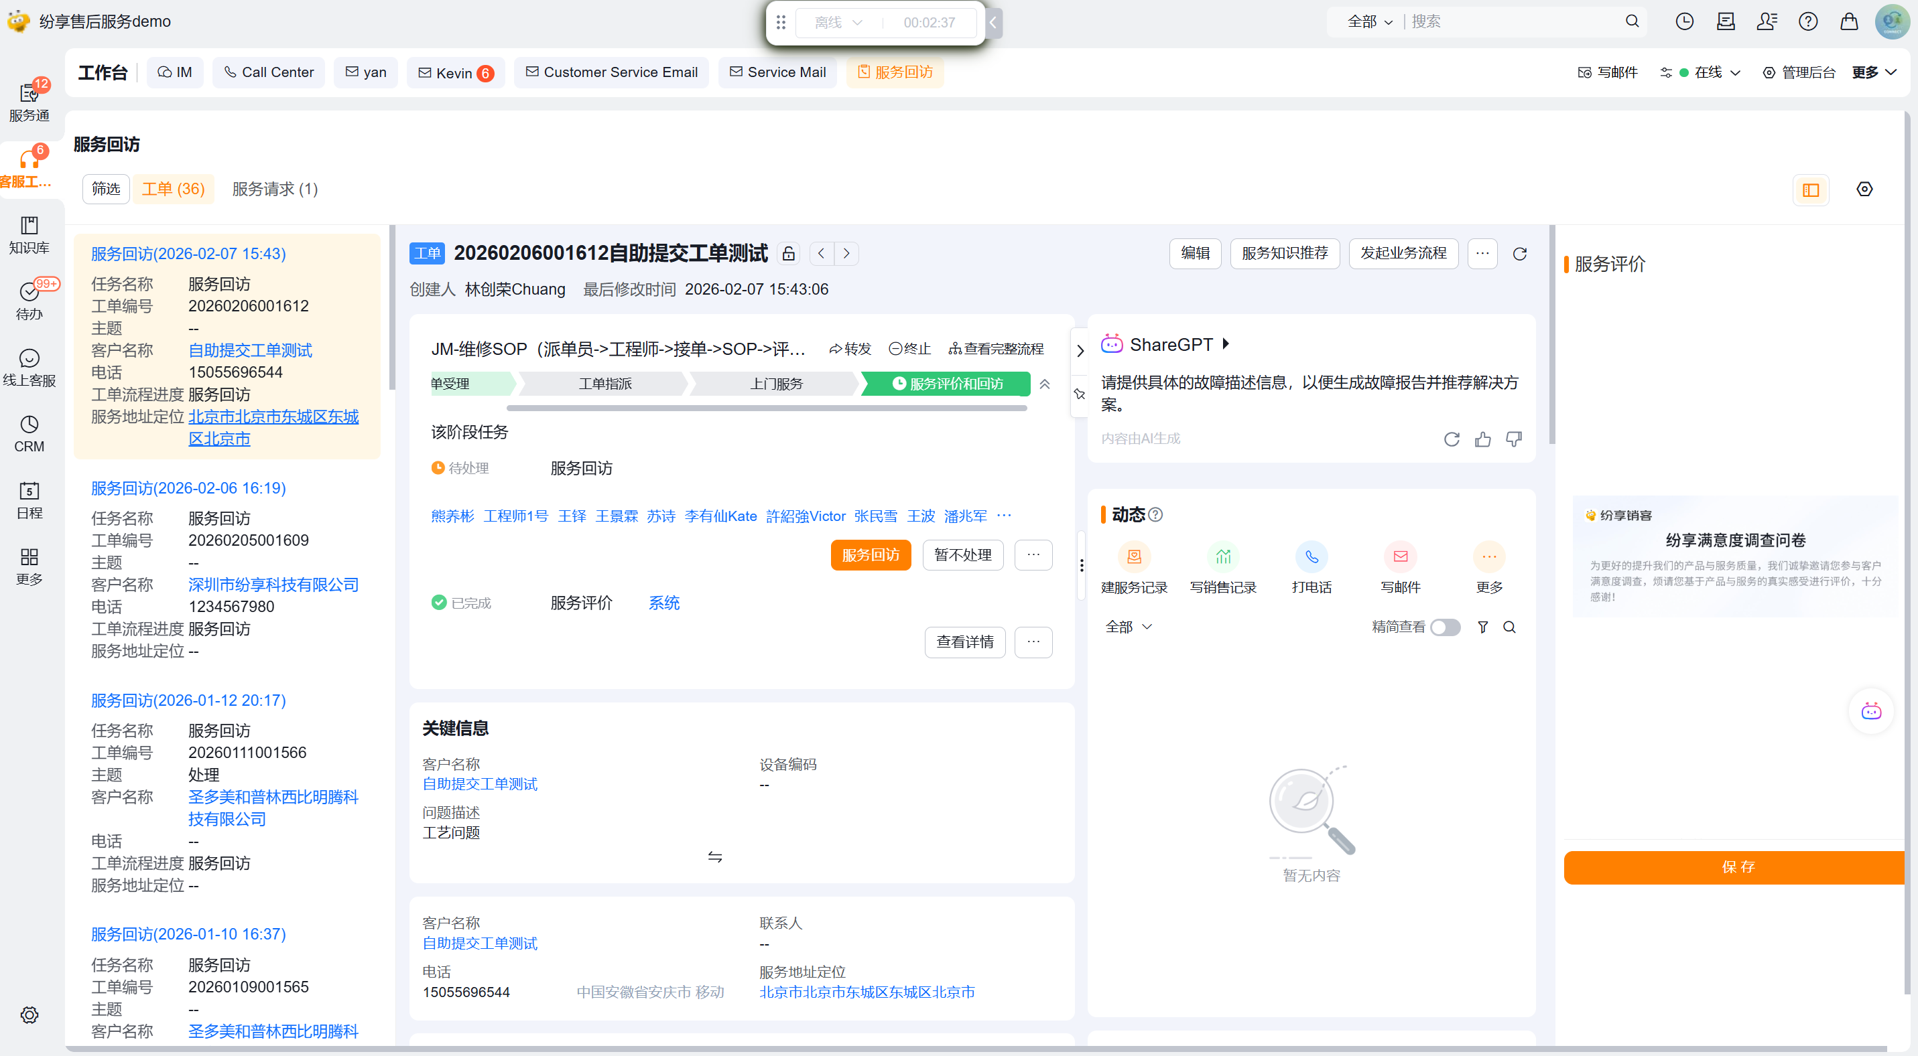1918x1056 pixels.
Task: Click the 建服务记录 icon
Action: [1134, 556]
